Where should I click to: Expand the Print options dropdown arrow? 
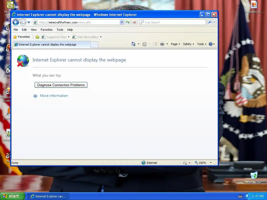click(167, 44)
